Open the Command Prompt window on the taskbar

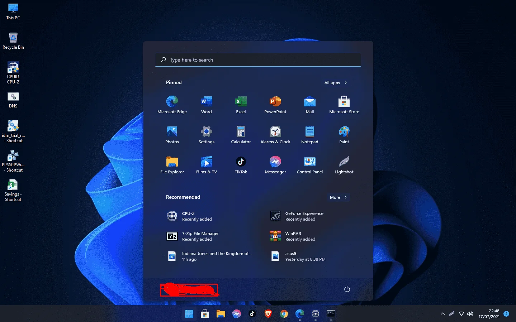(x=331, y=314)
